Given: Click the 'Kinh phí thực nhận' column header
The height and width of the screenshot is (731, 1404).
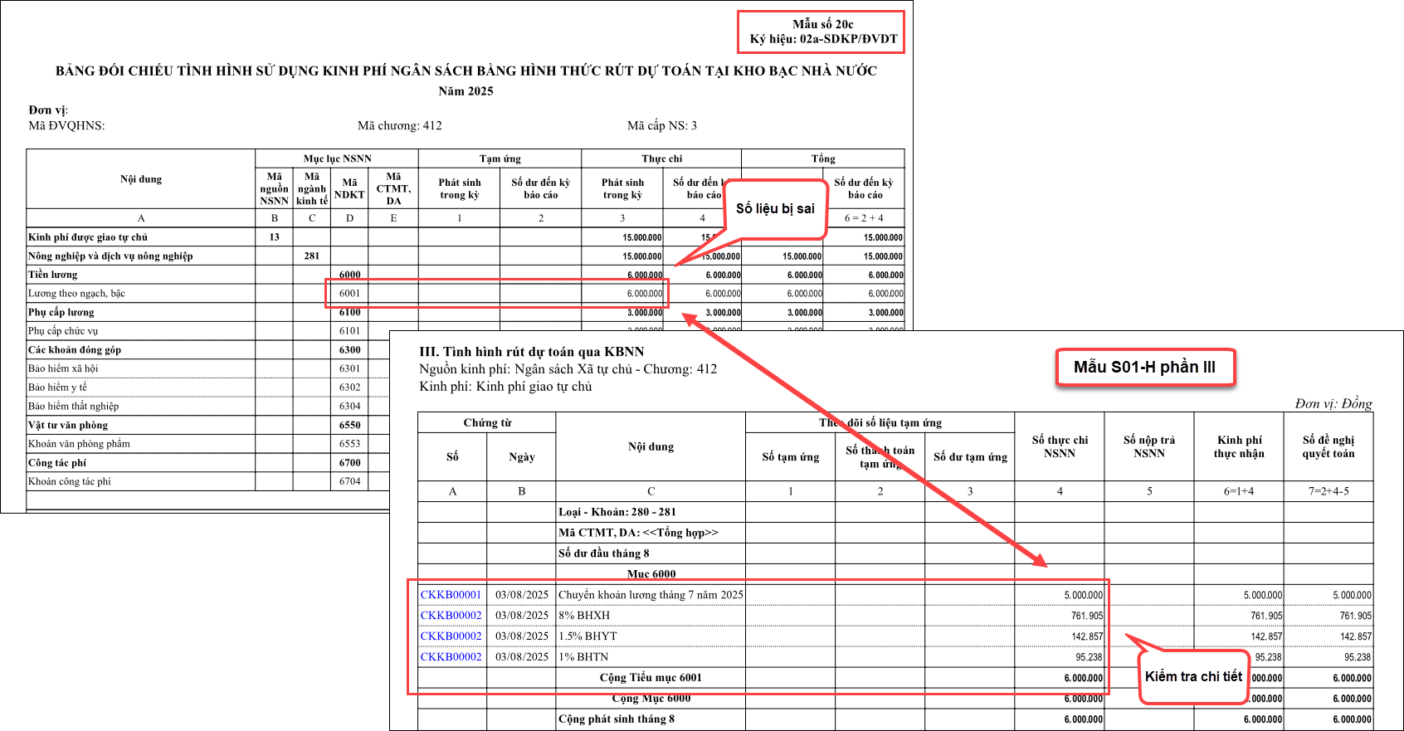Looking at the screenshot, I should [x=1239, y=446].
